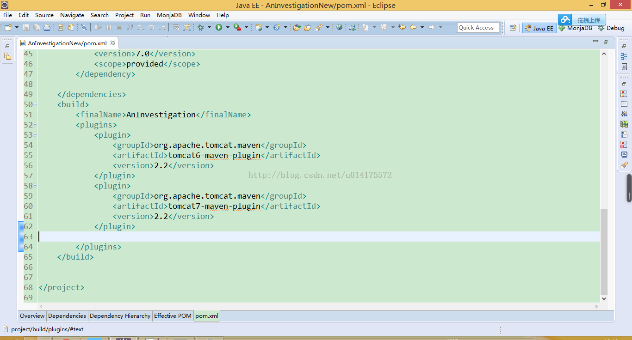Click the Open Perspective icon
Viewport: 632px width, 340px height.
point(513,28)
